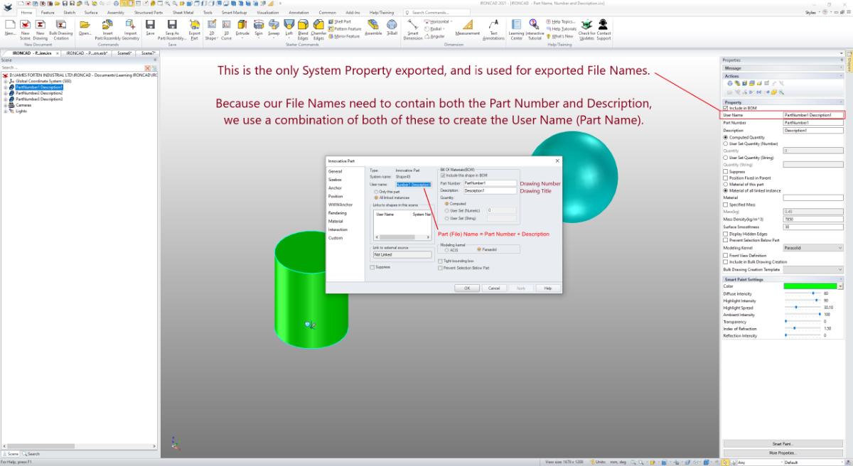Viewport: 853px width, 466px height.
Task: Select the Sweep tool
Action: coord(274,24)
